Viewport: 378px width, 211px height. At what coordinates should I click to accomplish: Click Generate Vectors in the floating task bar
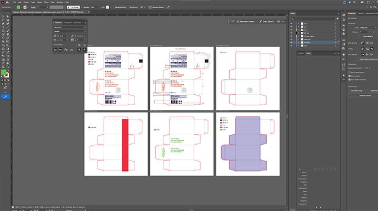pyautogui.click(x=246, y=21)
